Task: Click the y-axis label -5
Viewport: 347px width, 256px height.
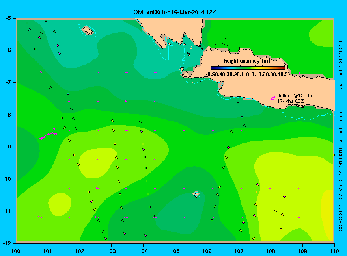Action: point(8,18)
